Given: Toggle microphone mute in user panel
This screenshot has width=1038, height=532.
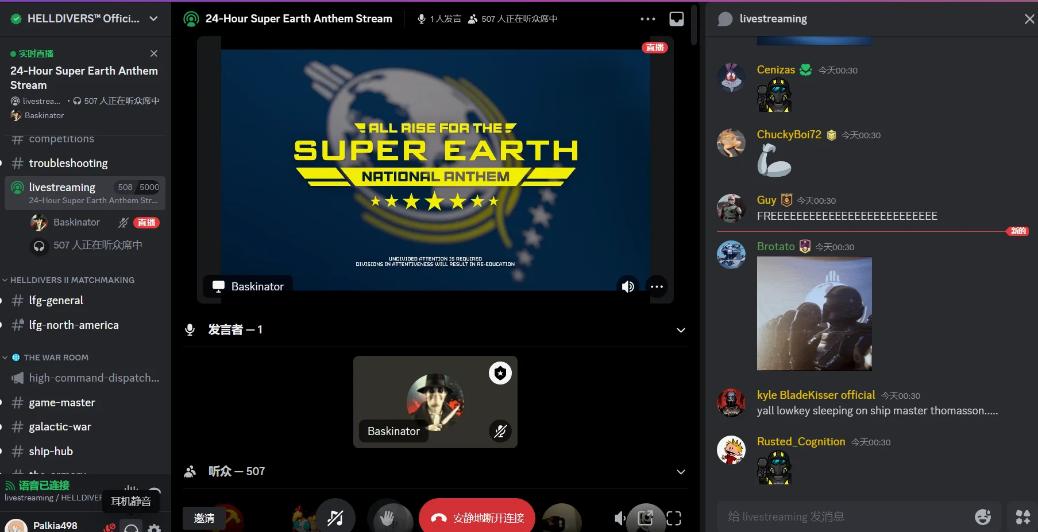Looking at the screenshot, I should tap(109, 527).
